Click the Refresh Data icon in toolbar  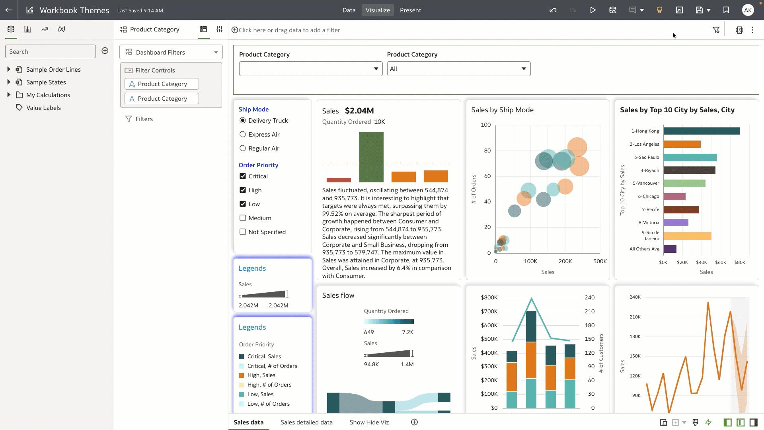[x=613, y=10]
